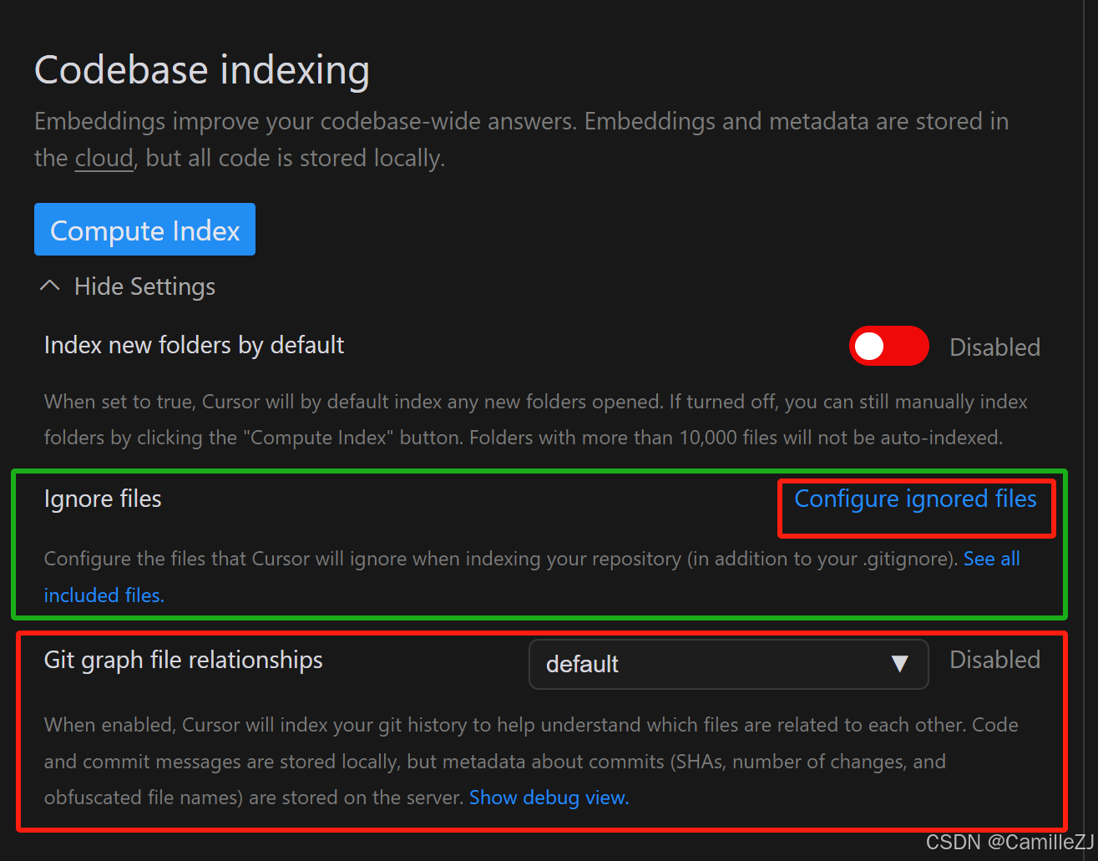Click the Index new folders by default label
The width and height of the screenshot is (1098, 861).
194,345
